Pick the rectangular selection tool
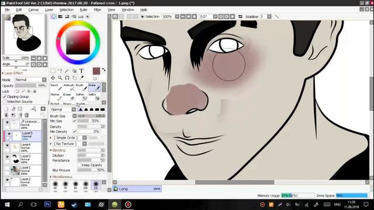Screen dimensions: 374x210 click(53, 71)
